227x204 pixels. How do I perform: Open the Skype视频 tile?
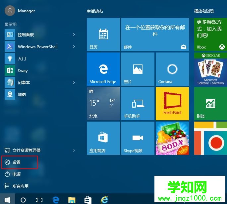[138, 138]
